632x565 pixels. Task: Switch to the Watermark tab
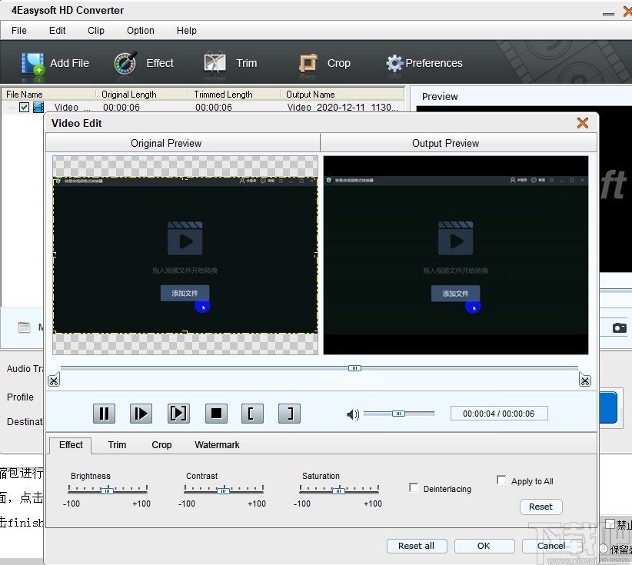(x=217, y=444)
